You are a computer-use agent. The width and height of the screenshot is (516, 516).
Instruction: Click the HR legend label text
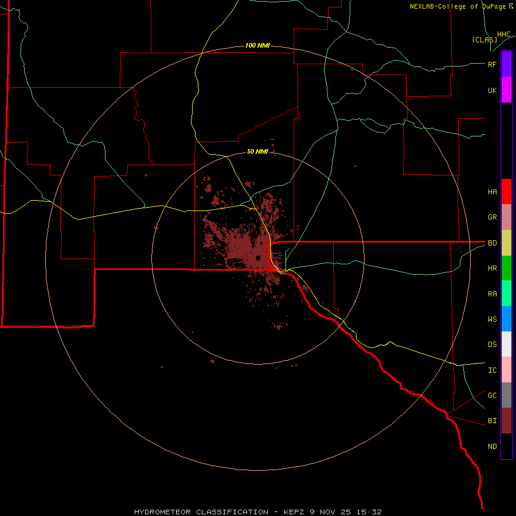tap(492, 268)
